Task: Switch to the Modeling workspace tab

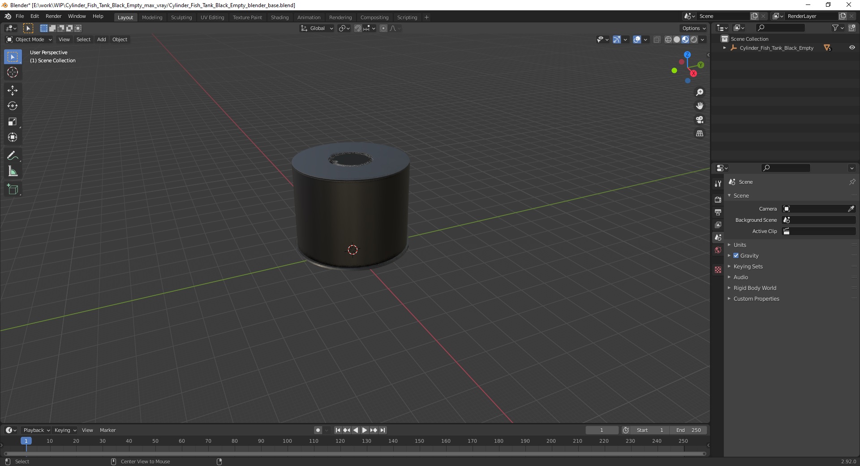Action: pyautogui.click(x=152, y=17)
